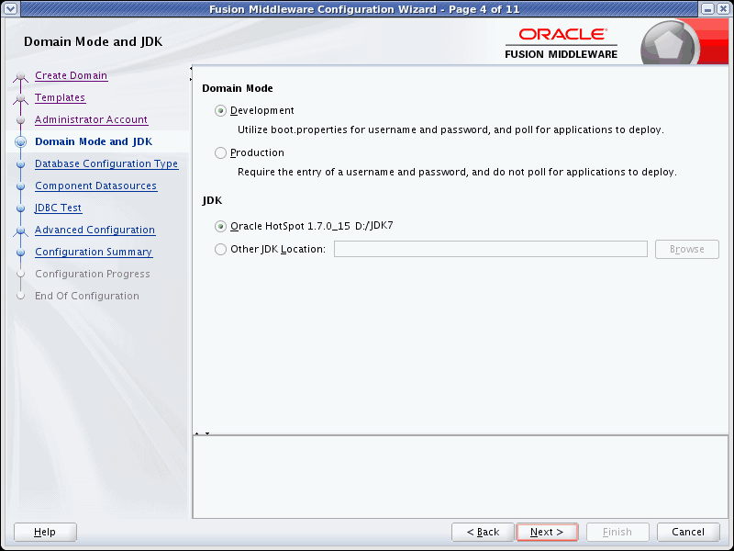734x551 pixels.
Task: Collapse the message pane using divider arrows
Action: [x=207, y=433]
